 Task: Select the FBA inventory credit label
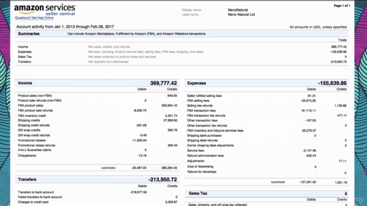(32, 116)
